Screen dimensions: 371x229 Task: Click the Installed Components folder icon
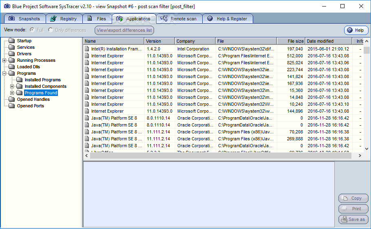[20, 86]
